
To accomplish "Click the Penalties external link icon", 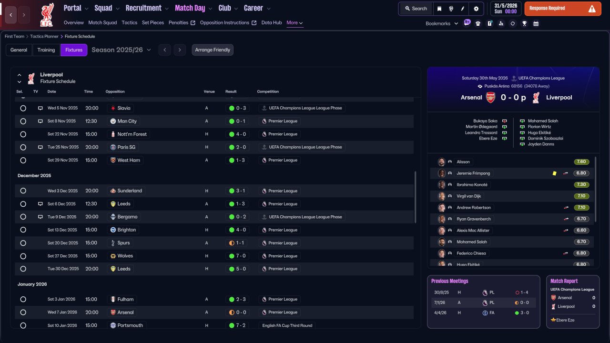I will coord(193,23).
